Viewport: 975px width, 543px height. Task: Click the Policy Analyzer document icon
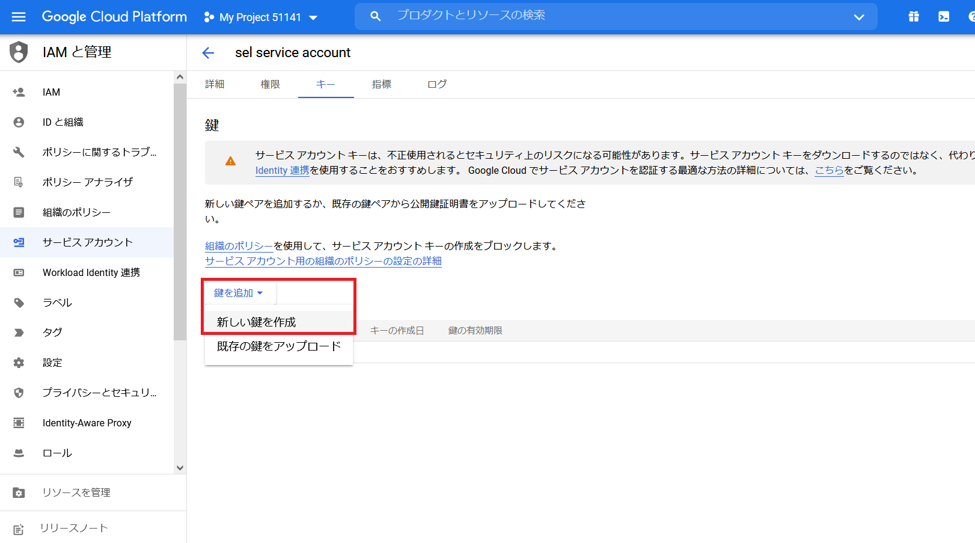click(x=19, y=182)
